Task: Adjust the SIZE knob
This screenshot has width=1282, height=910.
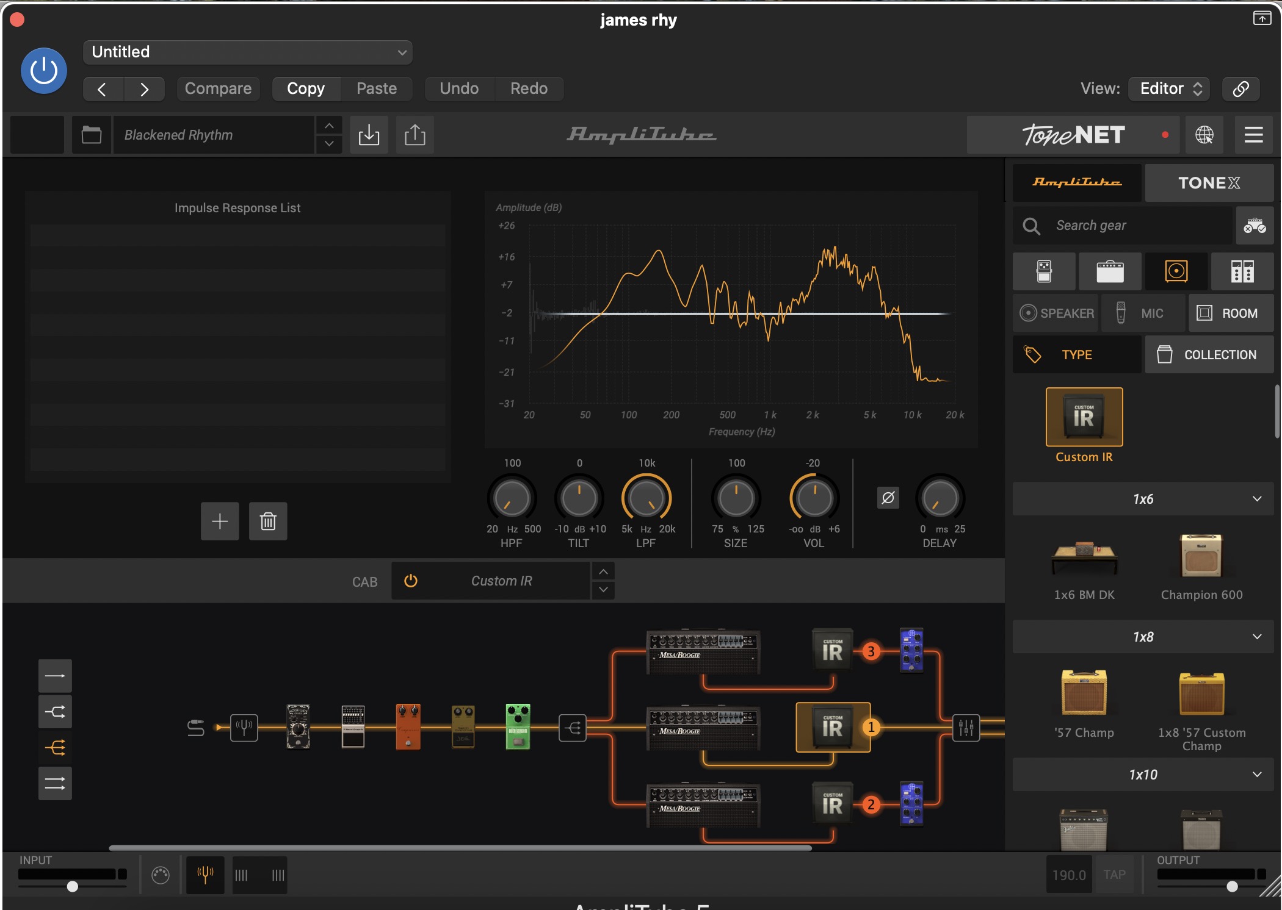Action: click(x=736, y=498)
